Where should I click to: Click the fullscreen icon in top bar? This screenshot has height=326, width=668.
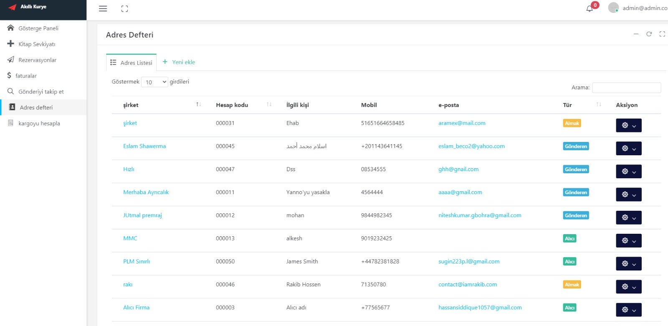coord(124,8)
